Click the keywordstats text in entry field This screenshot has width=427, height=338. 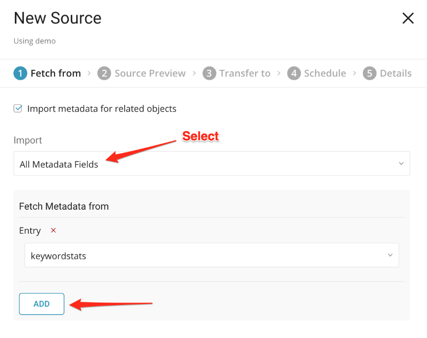(58, 256)
